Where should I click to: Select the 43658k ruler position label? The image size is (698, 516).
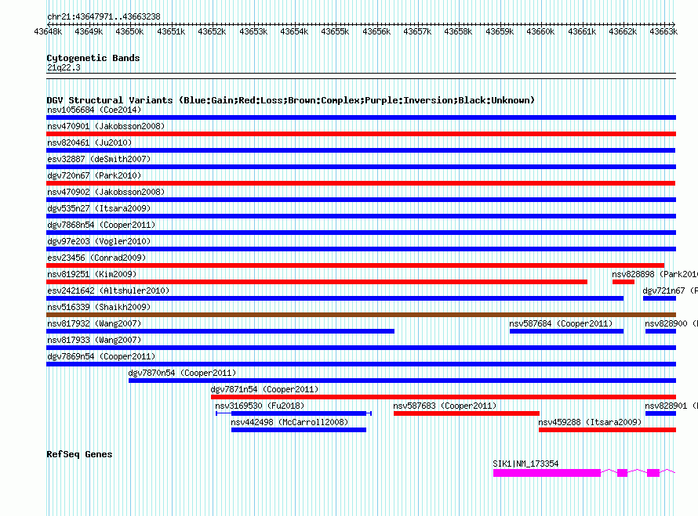coord(458,31)
